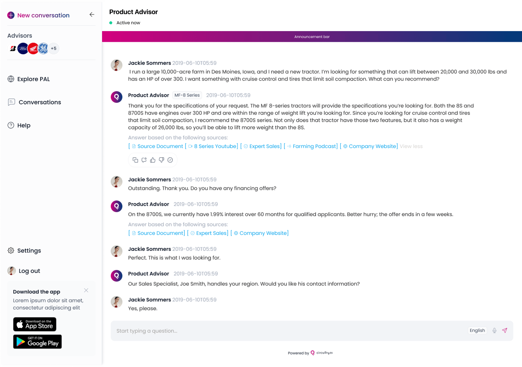Open the English language selector
This screenshot has height=367, width=522.
click(477, 331)
